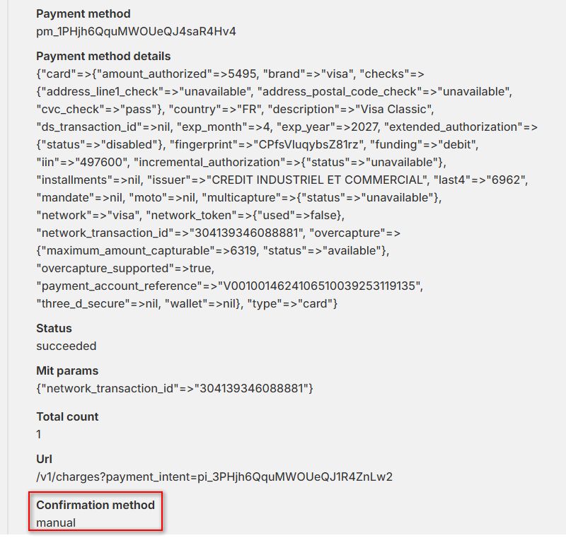The image size is (566, 538).
Task: Click the Mit params heading
Action: tap(67, 370)
